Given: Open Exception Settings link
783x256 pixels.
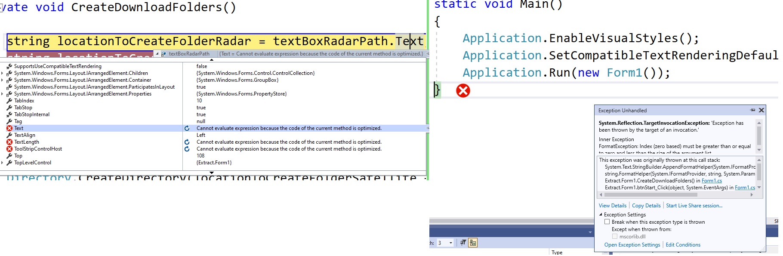Looking at the screenshot, I should 632,245.
